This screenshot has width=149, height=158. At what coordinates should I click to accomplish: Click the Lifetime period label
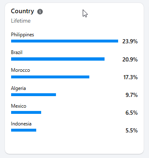tap(21, 21)
